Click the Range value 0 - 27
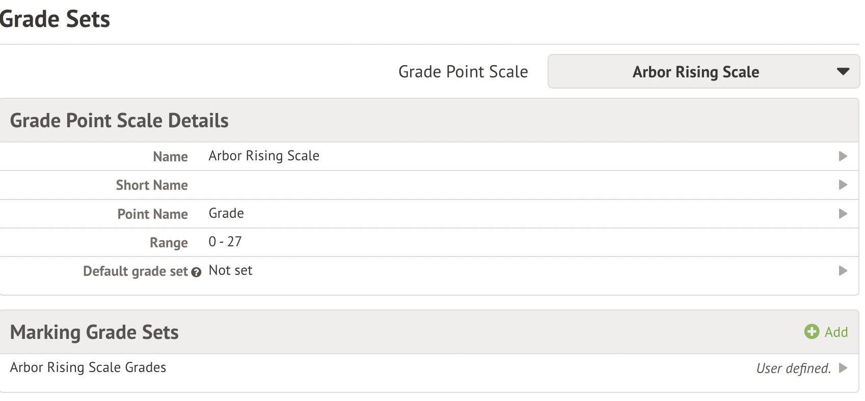Screen dimensions: 865x401 (225, 242)
